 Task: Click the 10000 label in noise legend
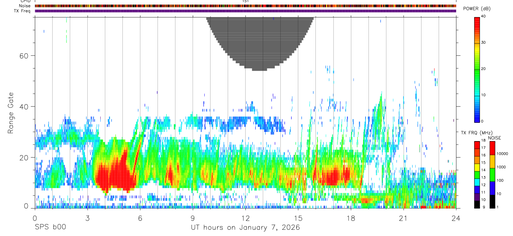[x=502, y=154]
